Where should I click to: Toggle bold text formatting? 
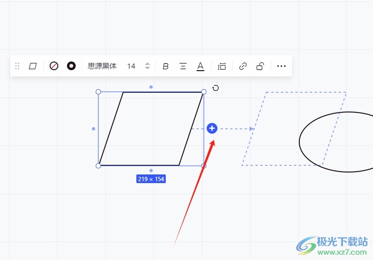(166, 66)
